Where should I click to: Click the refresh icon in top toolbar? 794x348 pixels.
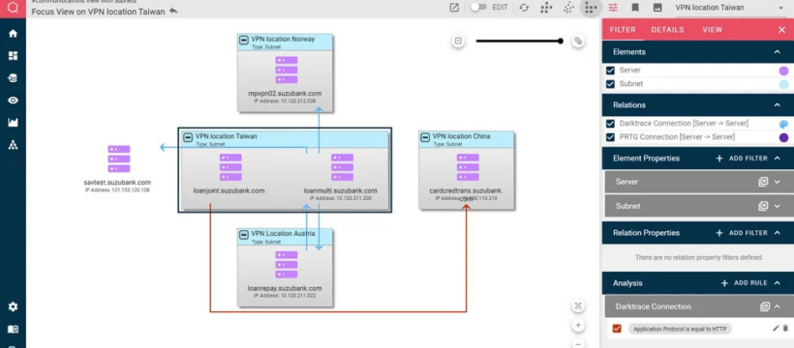click(x=524, y=8)
